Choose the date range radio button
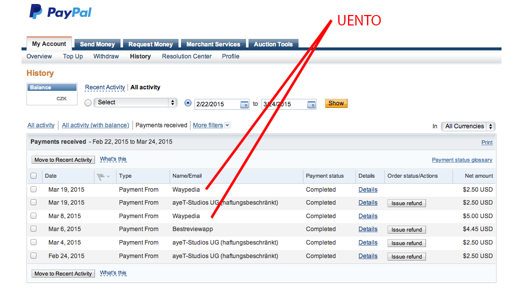518x290 pixels. (x=188, y=103)
